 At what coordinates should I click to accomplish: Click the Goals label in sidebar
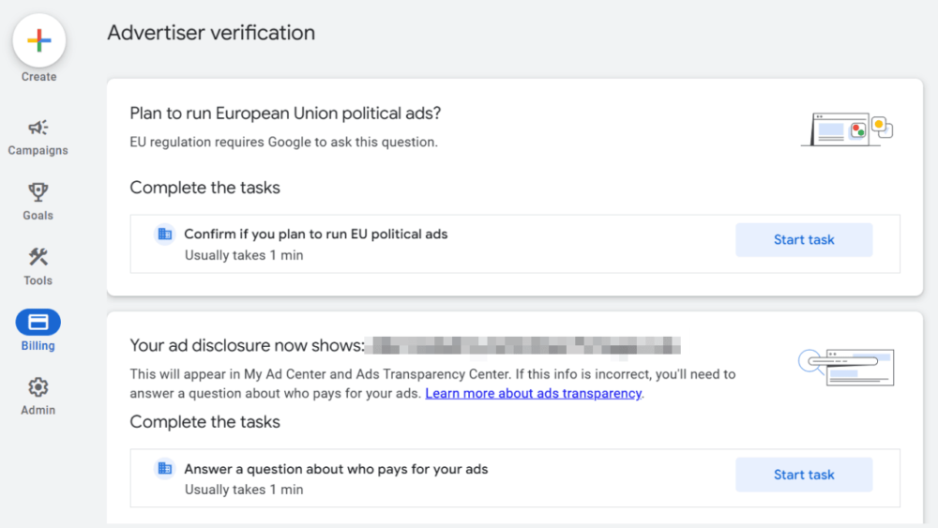(x=38, y=215)
